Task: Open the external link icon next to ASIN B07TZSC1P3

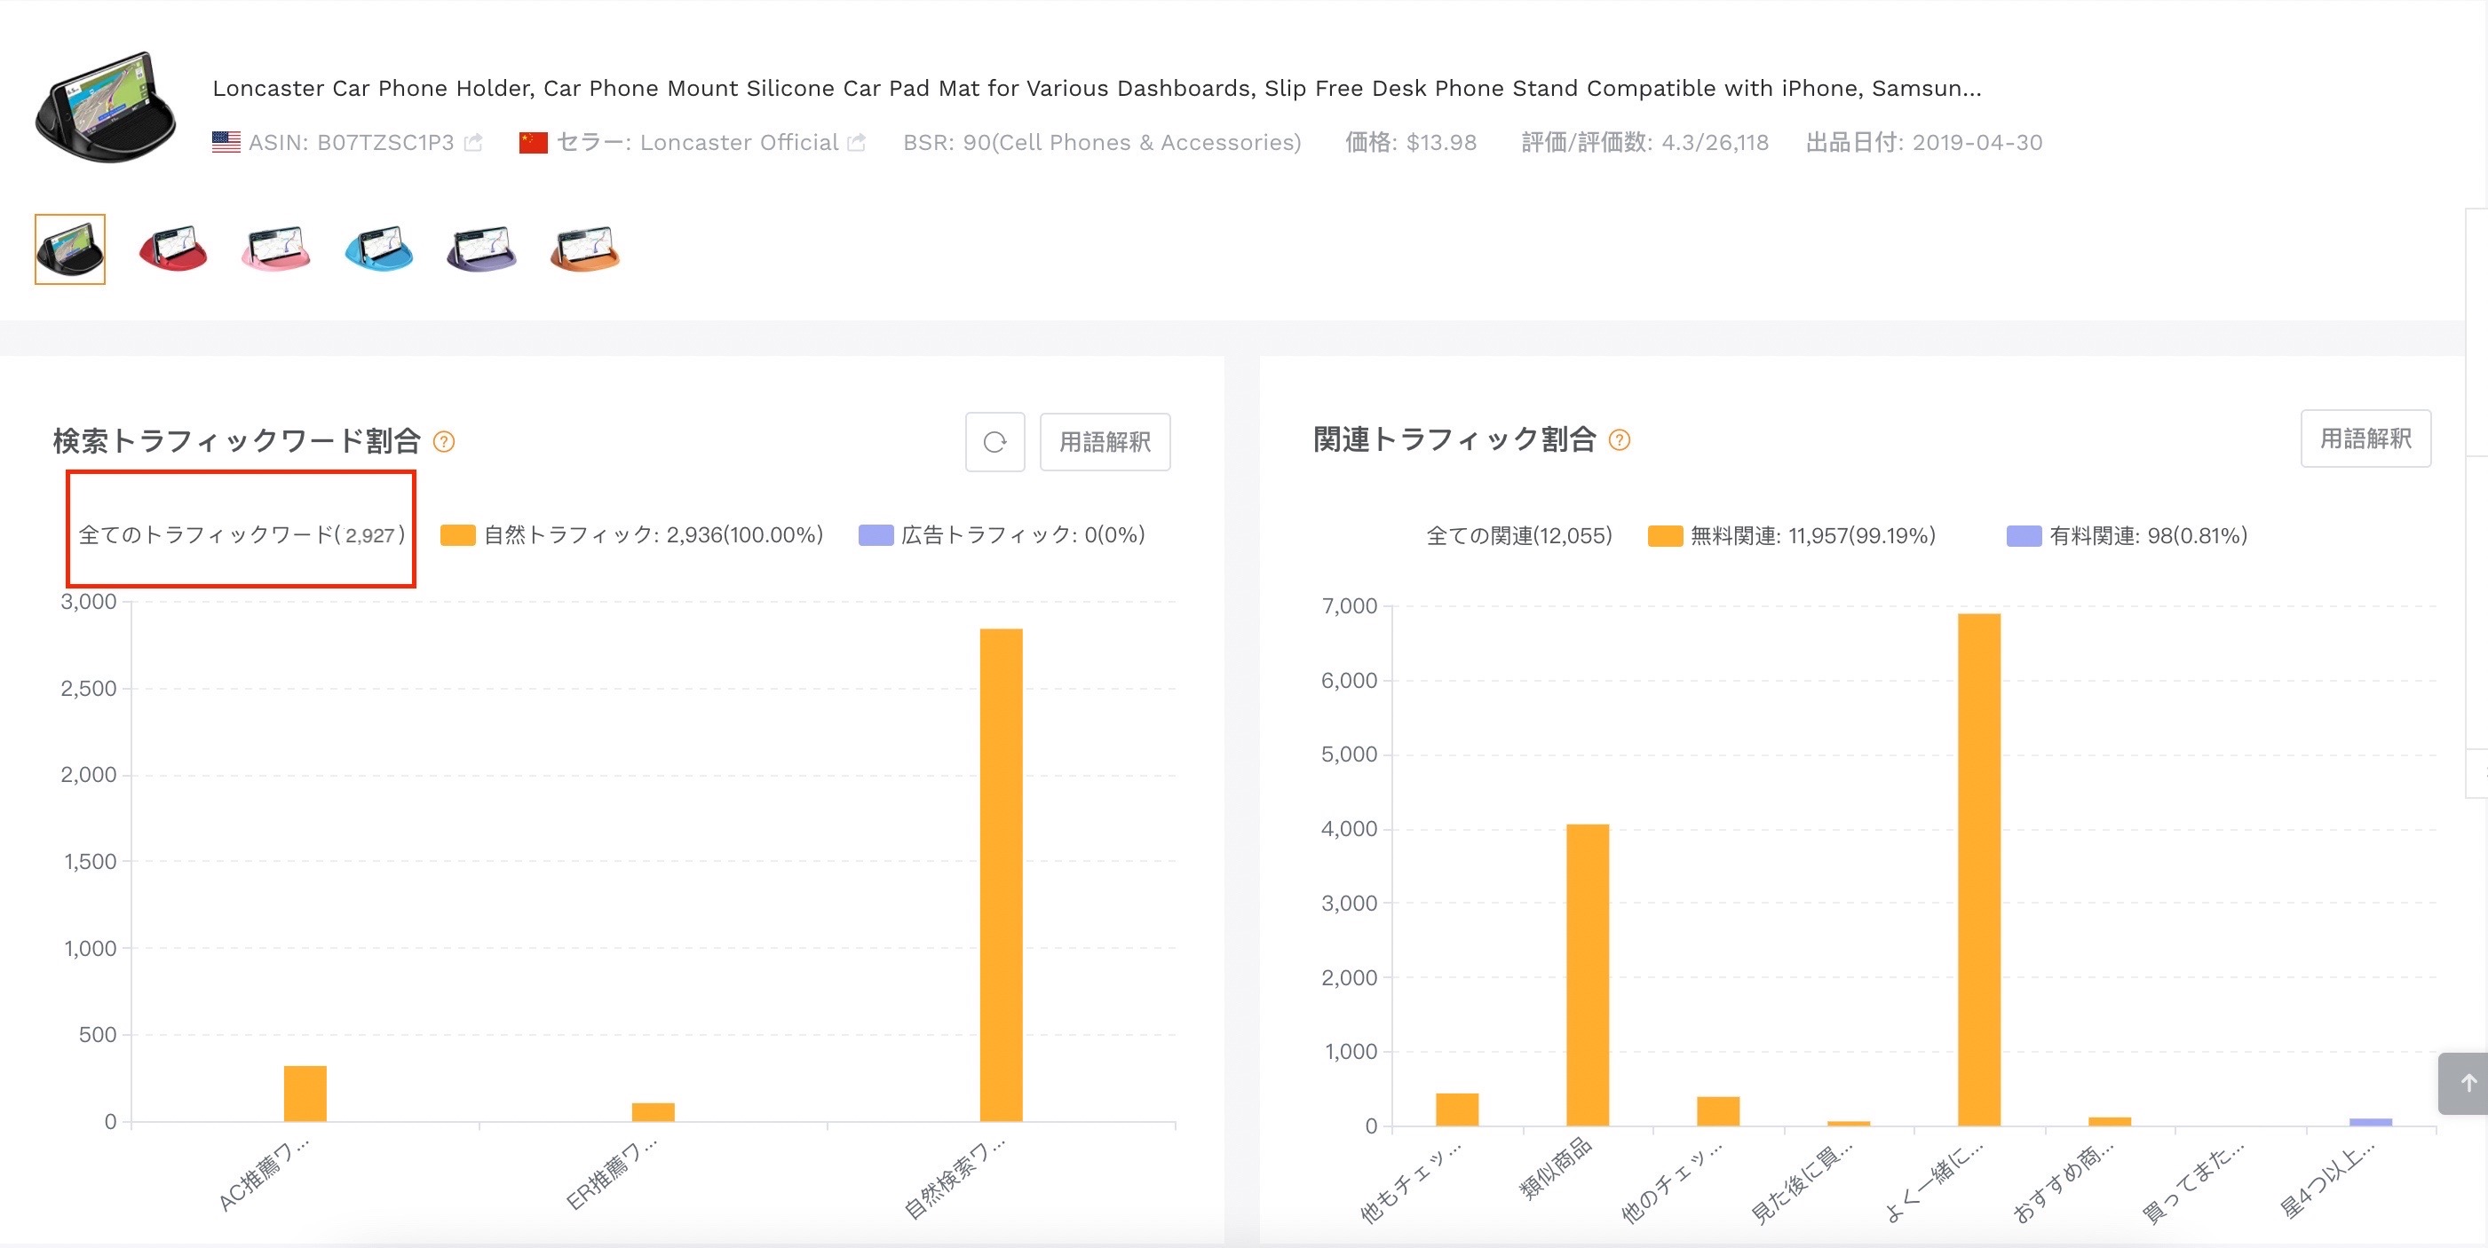Action: (x=473, y=143)
